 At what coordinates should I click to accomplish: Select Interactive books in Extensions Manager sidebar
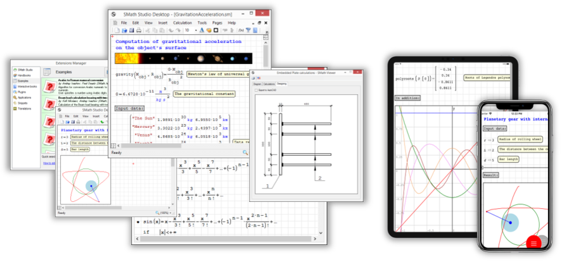pos(25,87)
